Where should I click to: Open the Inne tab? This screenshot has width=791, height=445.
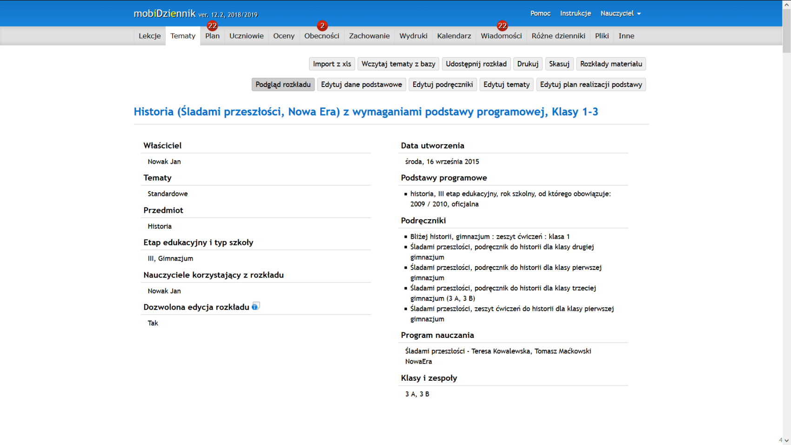coord(627,36)
